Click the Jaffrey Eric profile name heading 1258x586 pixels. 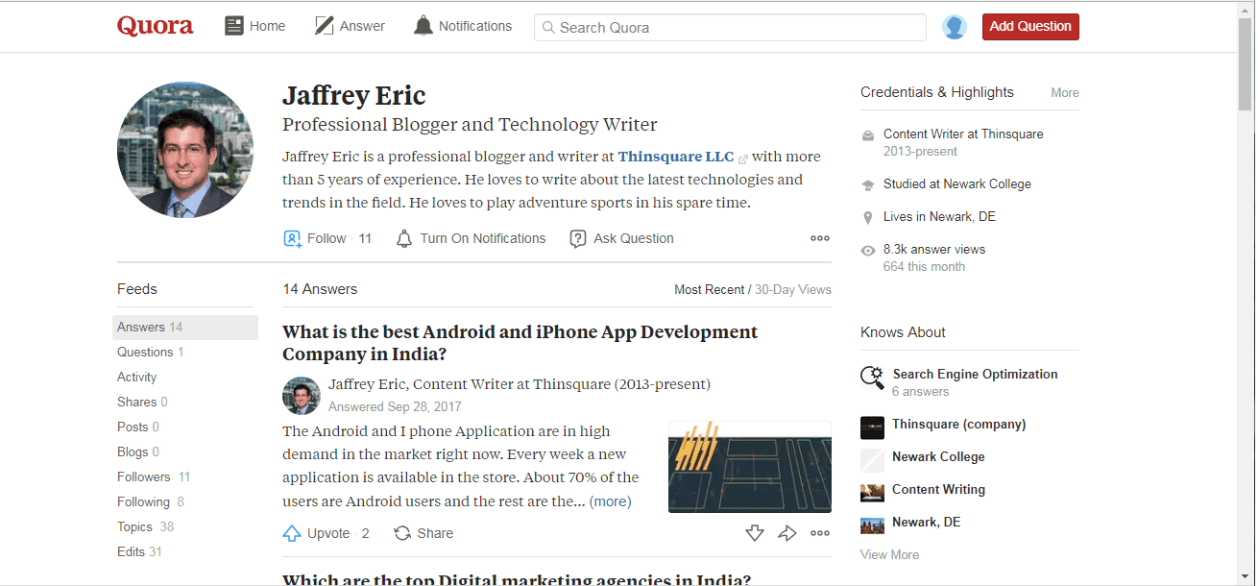[353, 96]
